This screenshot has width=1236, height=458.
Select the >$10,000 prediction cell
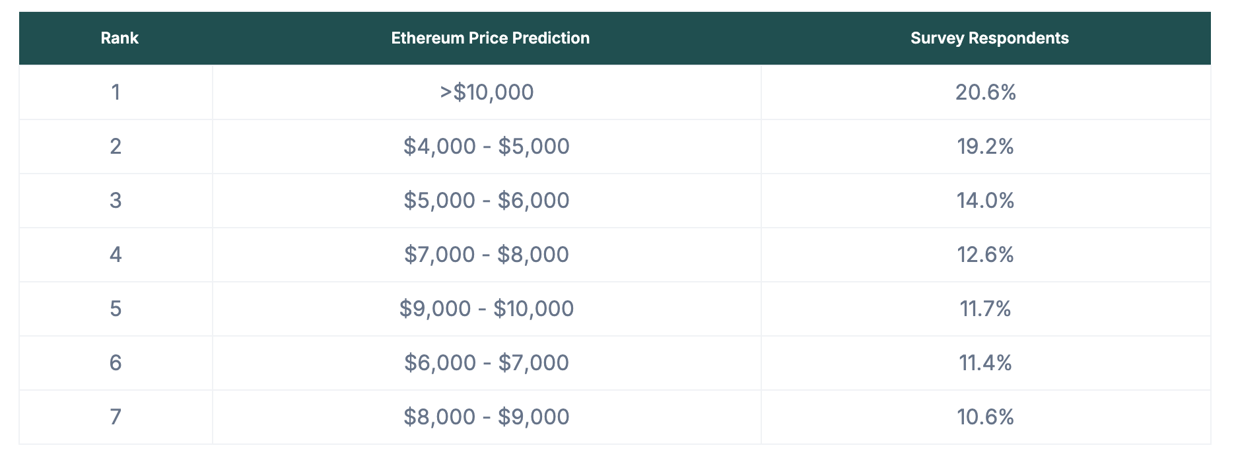[487, 92]
